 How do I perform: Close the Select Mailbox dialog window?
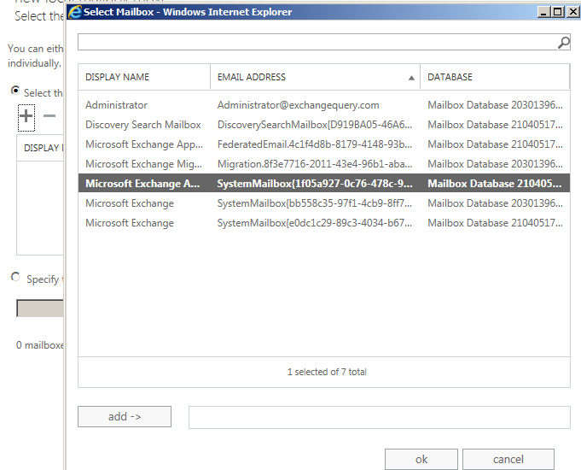click(x=572, y=12)
